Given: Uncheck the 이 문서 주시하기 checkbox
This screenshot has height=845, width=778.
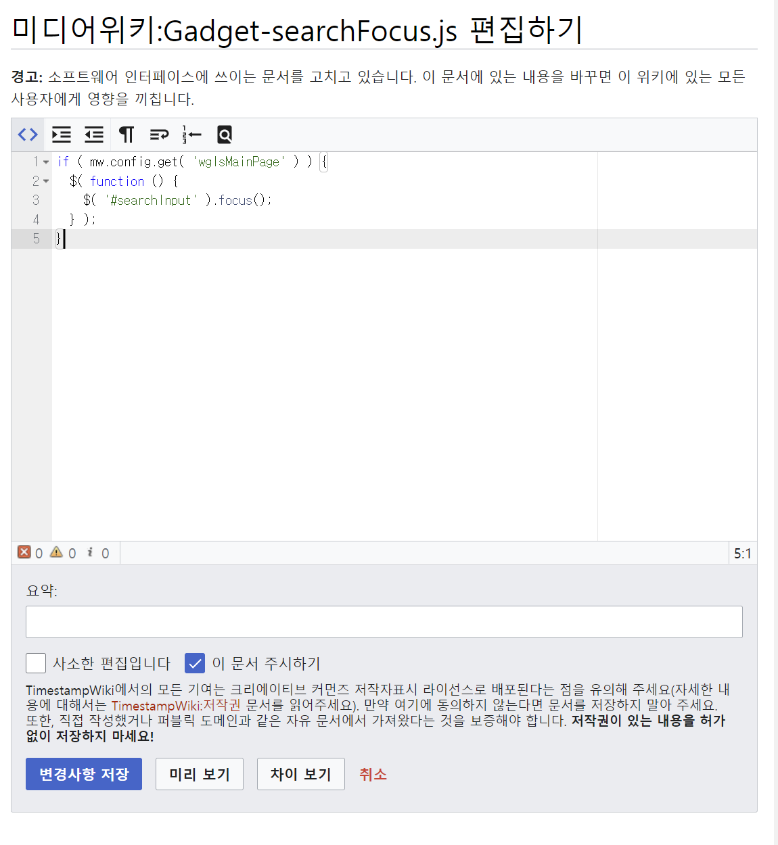Looking at the screenshot, I should tap(195, 663).
